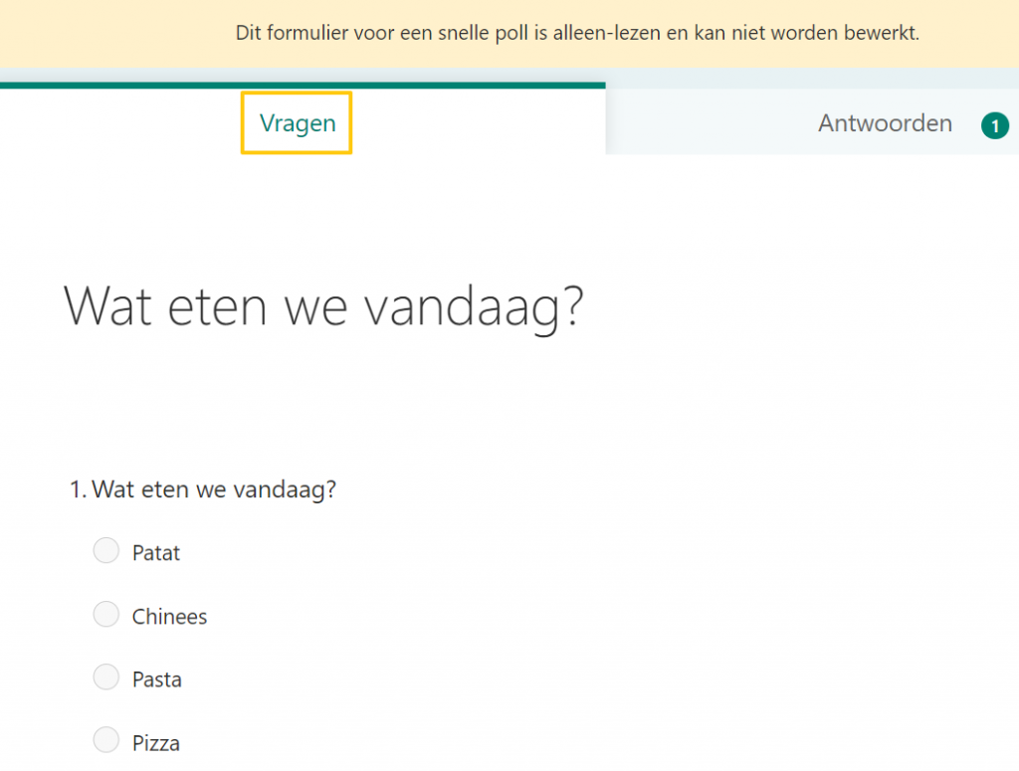Click the green answers count badge
This screenshot has height=771, width=1019.
pos(994,125)
